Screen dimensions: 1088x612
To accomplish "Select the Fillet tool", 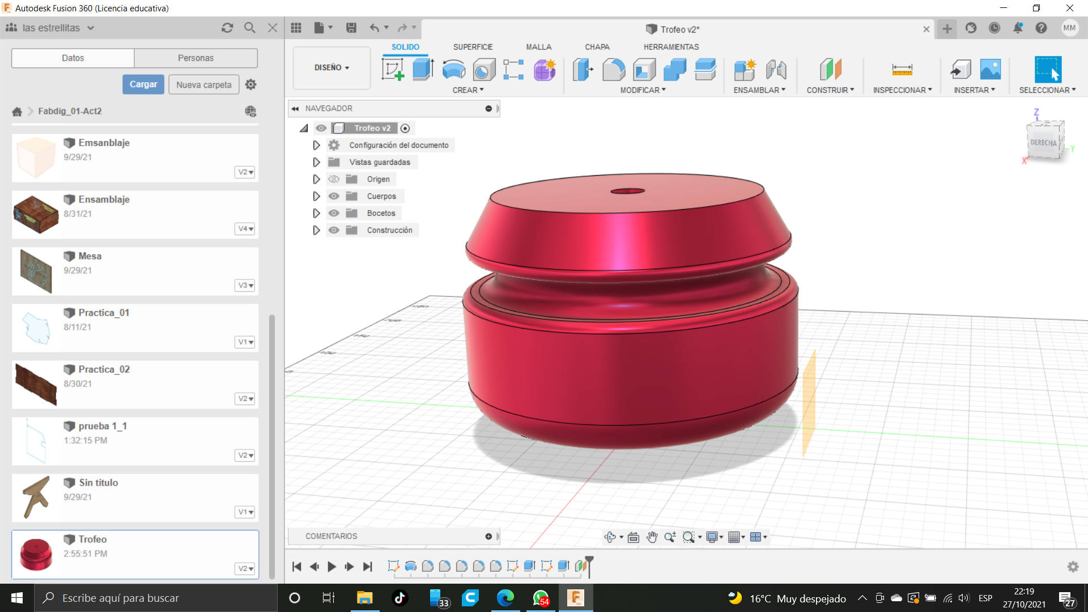I will 614,70.
